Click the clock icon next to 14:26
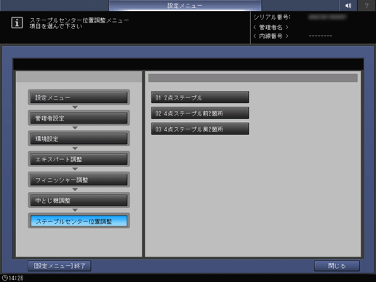376x282 pixels. pos(5,278)
